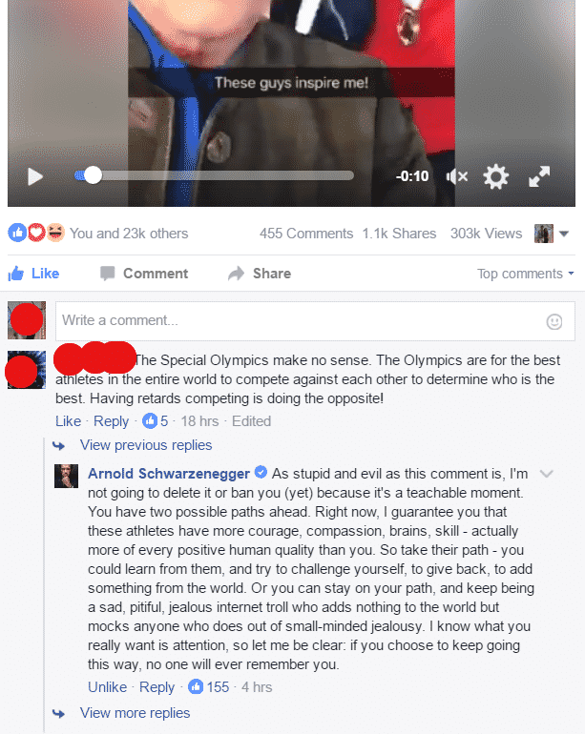
Task: Open the video settings gear icon
Action: 495,176
